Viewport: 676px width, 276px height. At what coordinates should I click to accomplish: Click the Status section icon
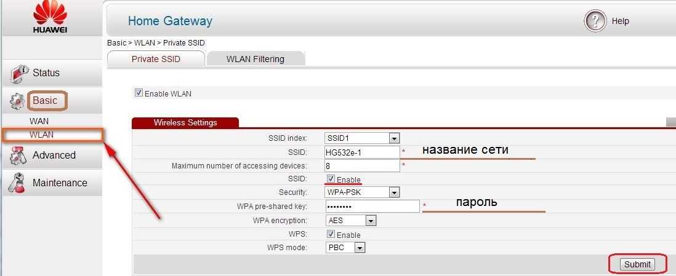20,73
